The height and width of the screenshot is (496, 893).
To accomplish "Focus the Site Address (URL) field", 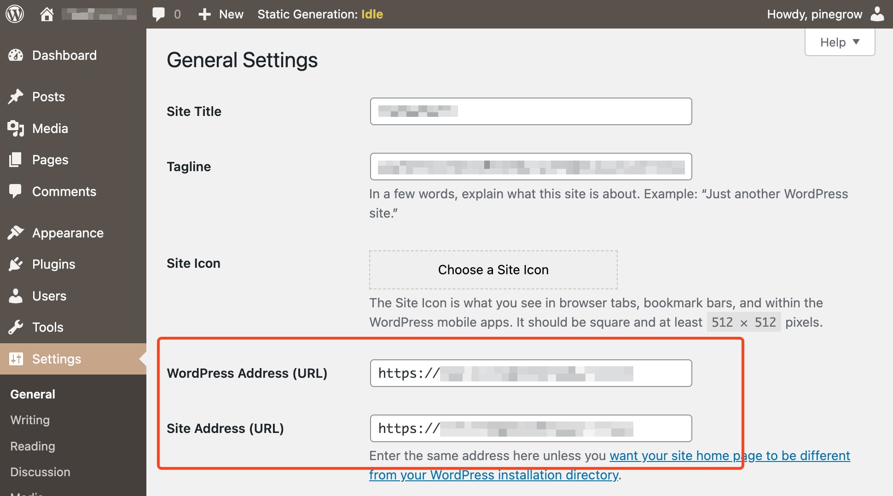I will click(531, 428).
